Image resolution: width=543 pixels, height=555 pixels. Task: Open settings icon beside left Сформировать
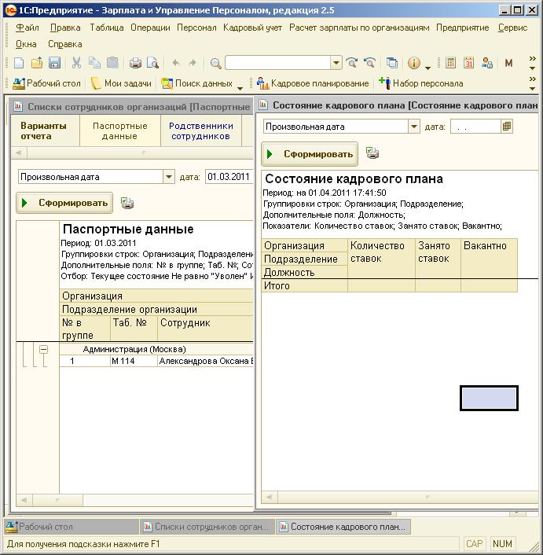click(127, 203)
